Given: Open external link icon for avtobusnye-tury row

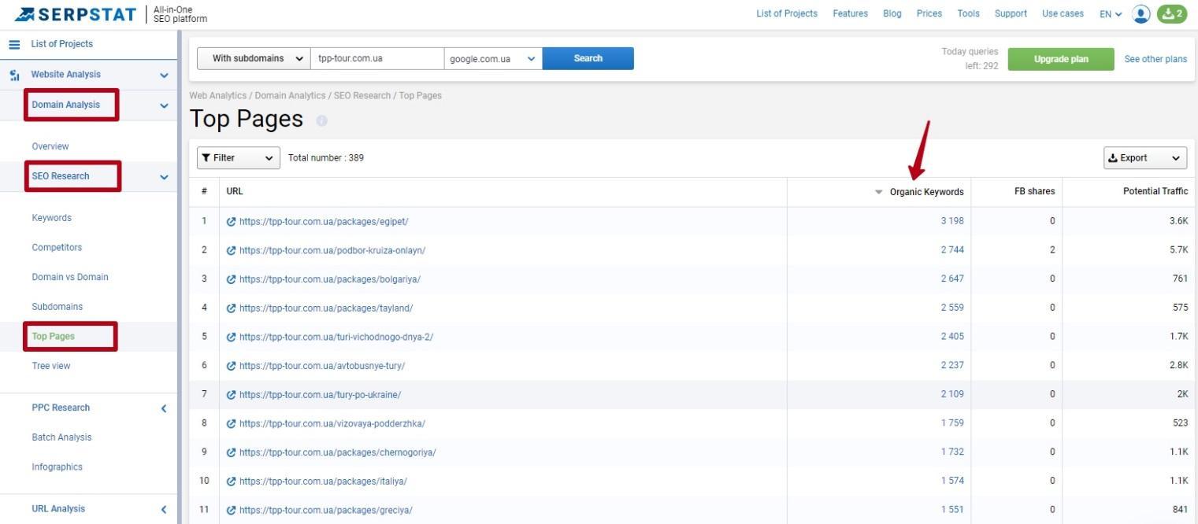Looking at the screenshot, I should 231,366.
